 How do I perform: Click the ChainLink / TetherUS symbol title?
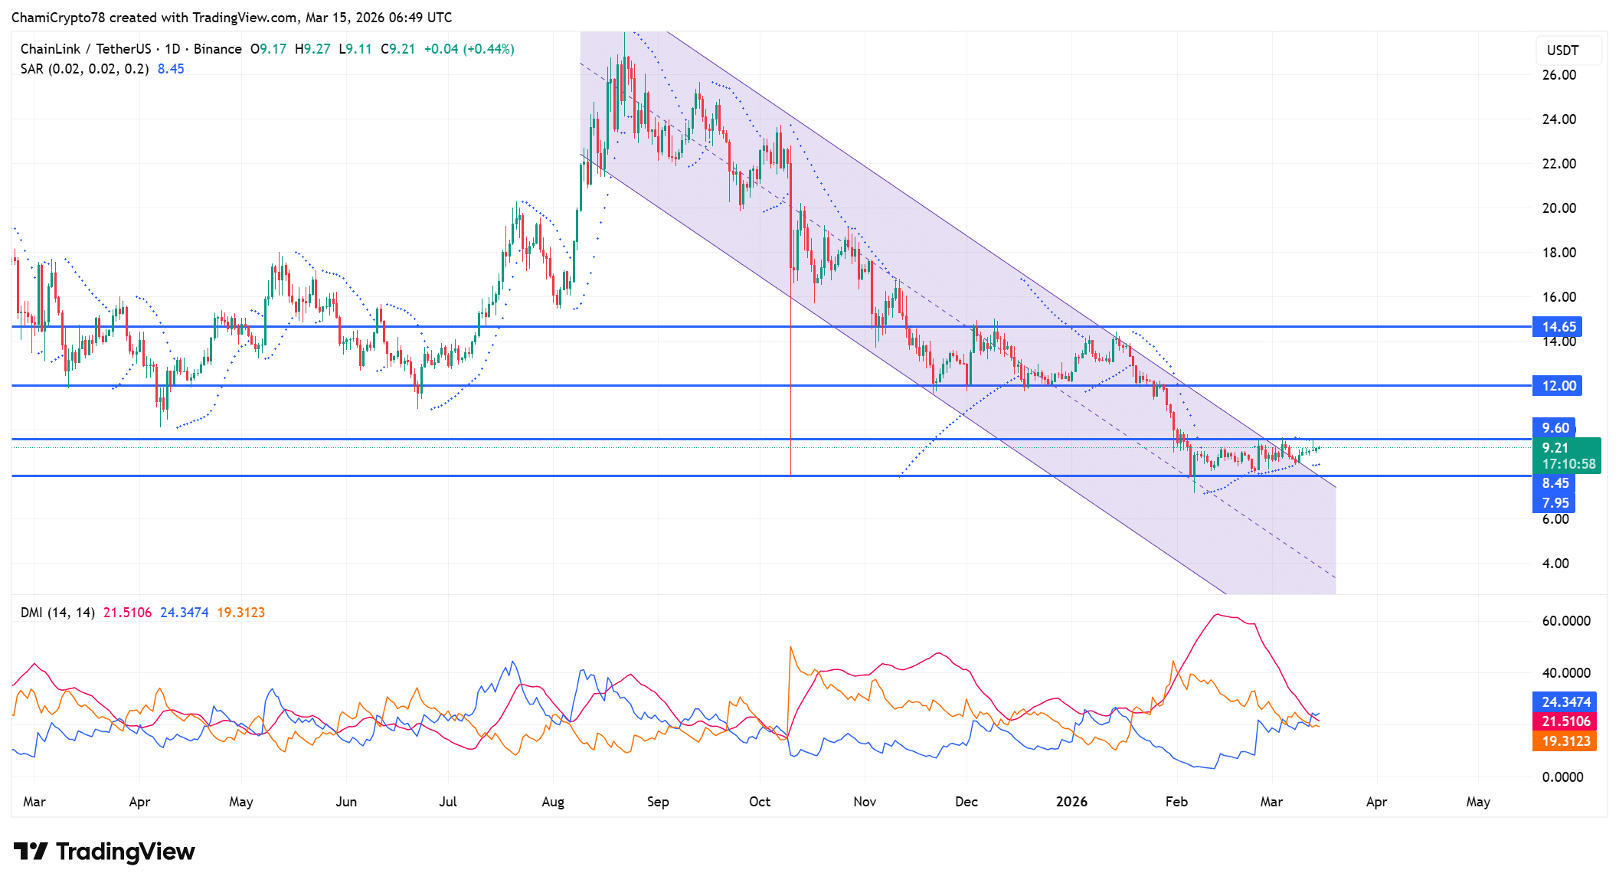[x=85, y=49]
